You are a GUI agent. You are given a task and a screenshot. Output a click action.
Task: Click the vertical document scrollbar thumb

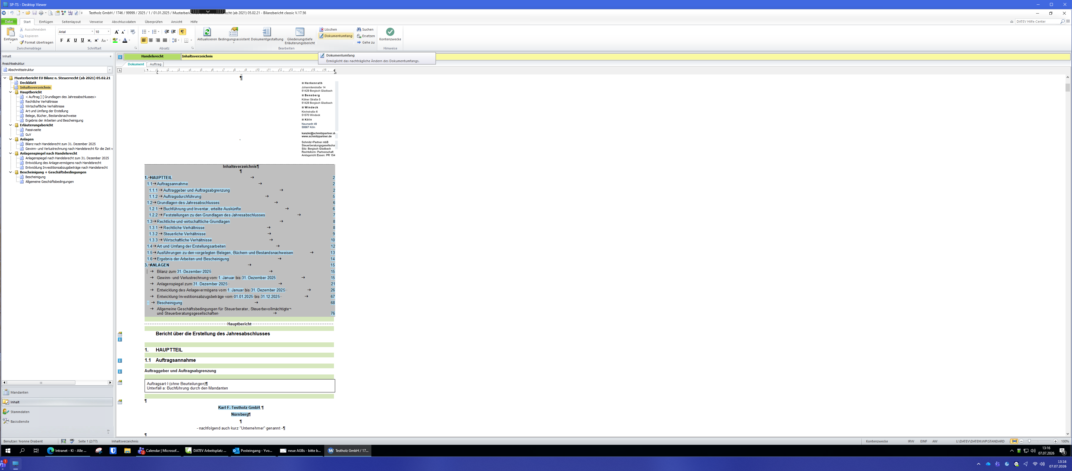(x=1067, y=87)
